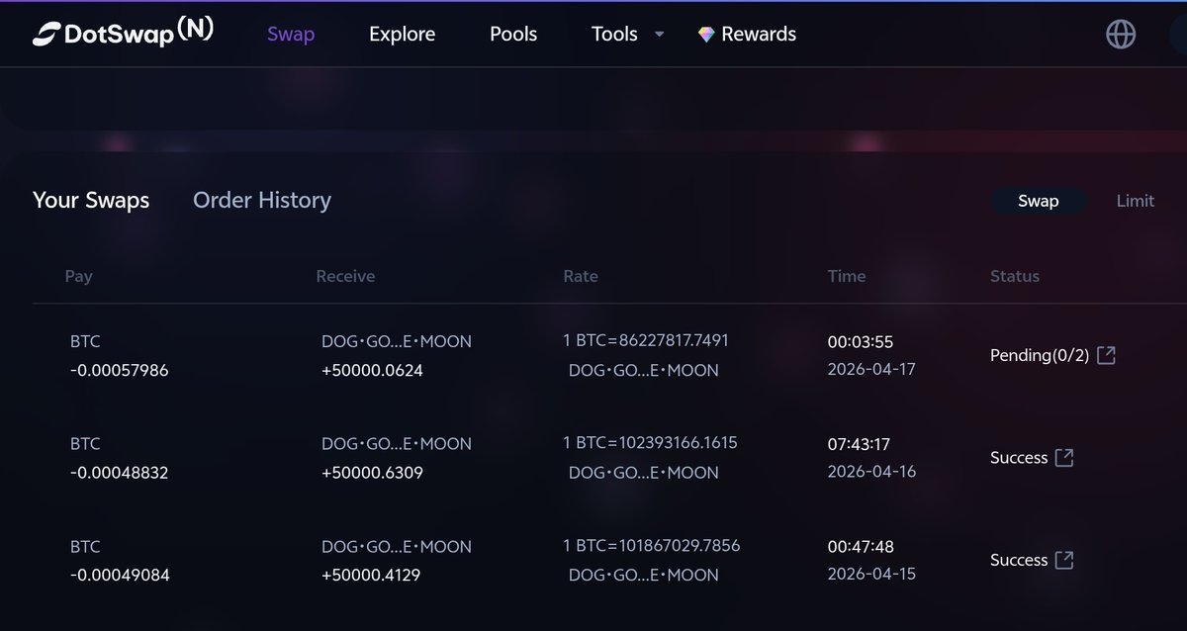Select the Swap filter toggle
Screen dimensions: 1187x631
tap(1039, 201)
